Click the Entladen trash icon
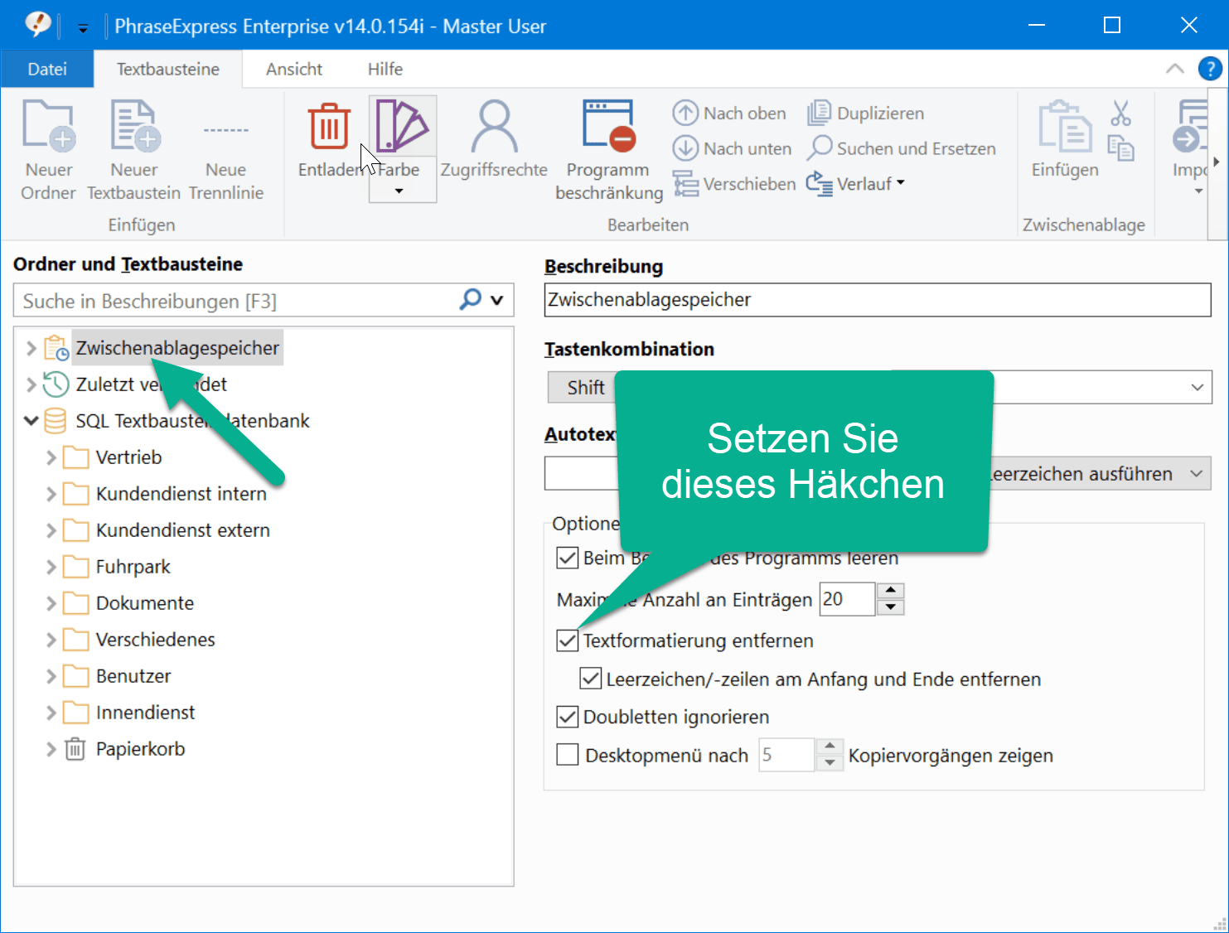This screenshot has height=933, width=1229. point(329,127)
